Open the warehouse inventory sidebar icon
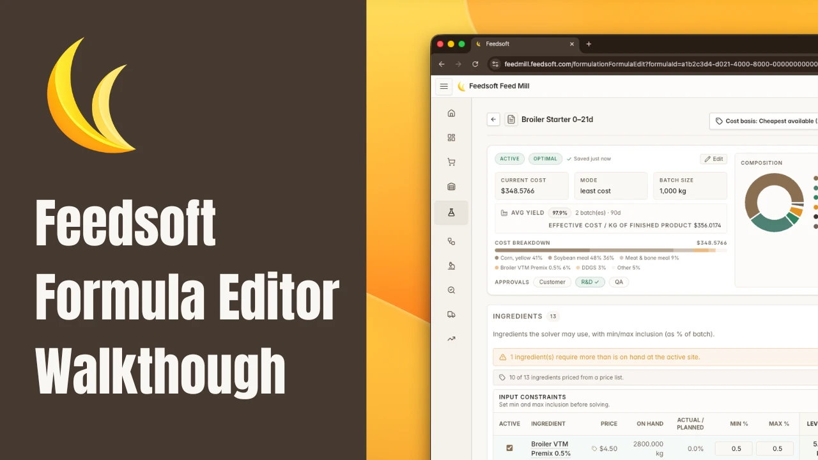This screenshot has height=460, width=818. (451, 187)
